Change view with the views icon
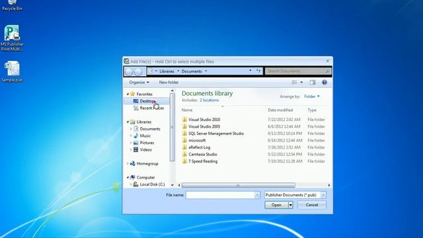 pos(294,82)
